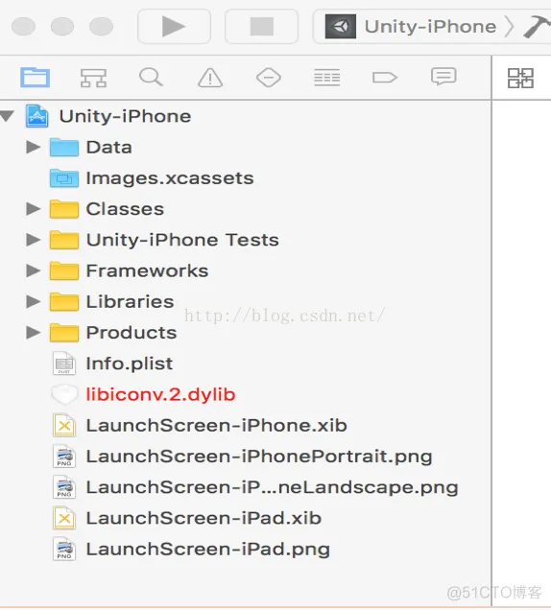The image size is (551, 610).
Task: Open the Report navigator speech-bubble tab
Action: pos(443,77)
